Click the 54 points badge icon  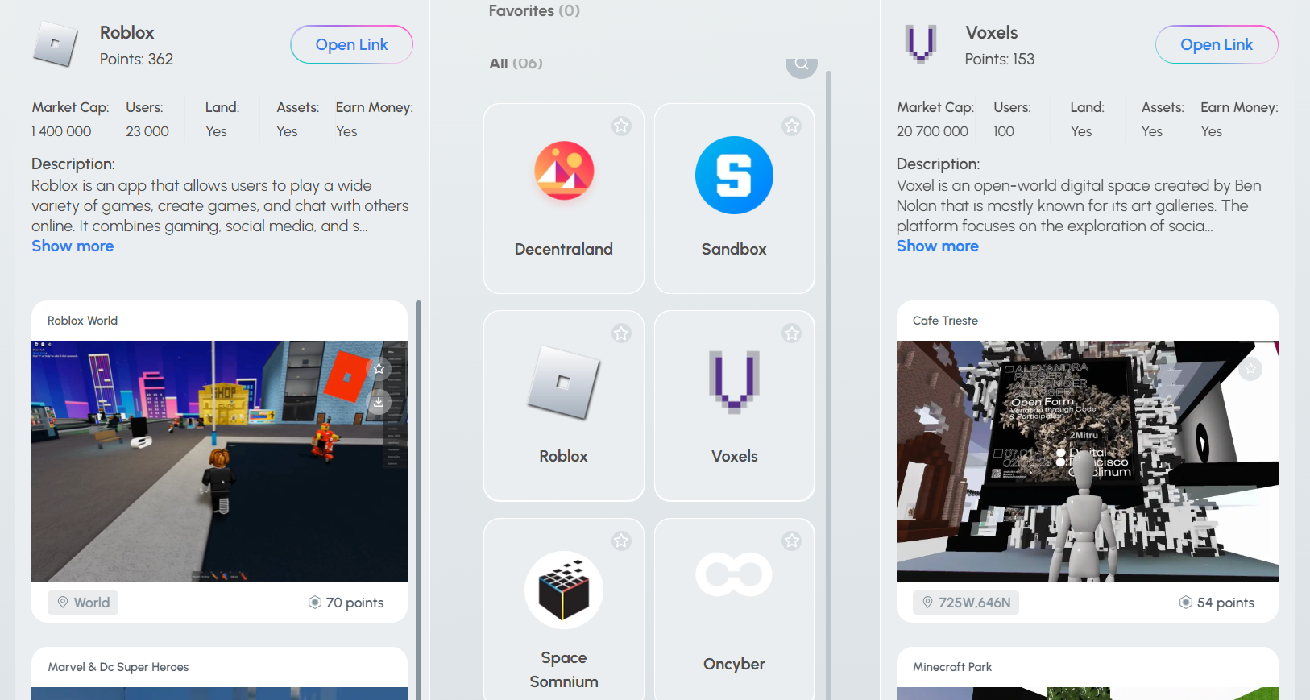[1186, 603]
